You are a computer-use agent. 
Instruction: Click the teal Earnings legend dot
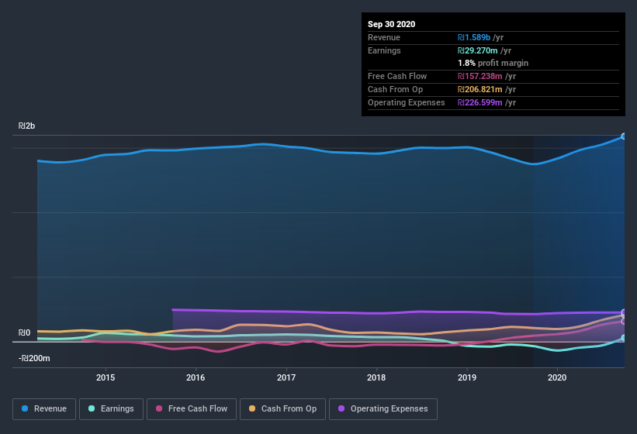point(92,408)
